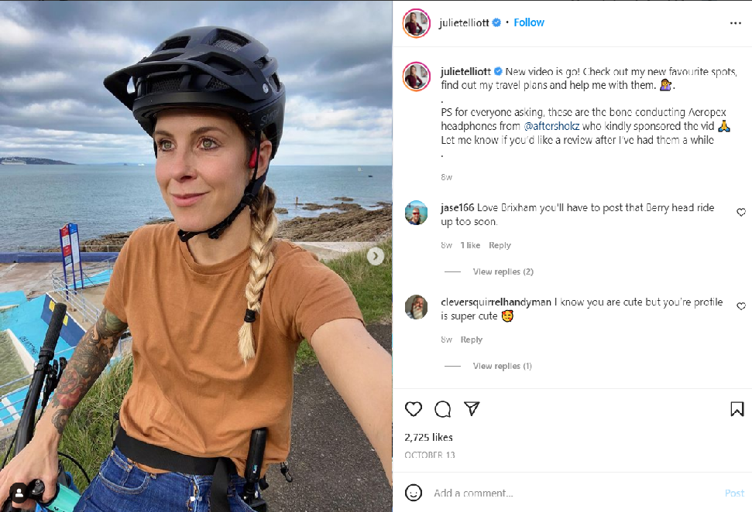Open emoji picker in the comment box

414,493
